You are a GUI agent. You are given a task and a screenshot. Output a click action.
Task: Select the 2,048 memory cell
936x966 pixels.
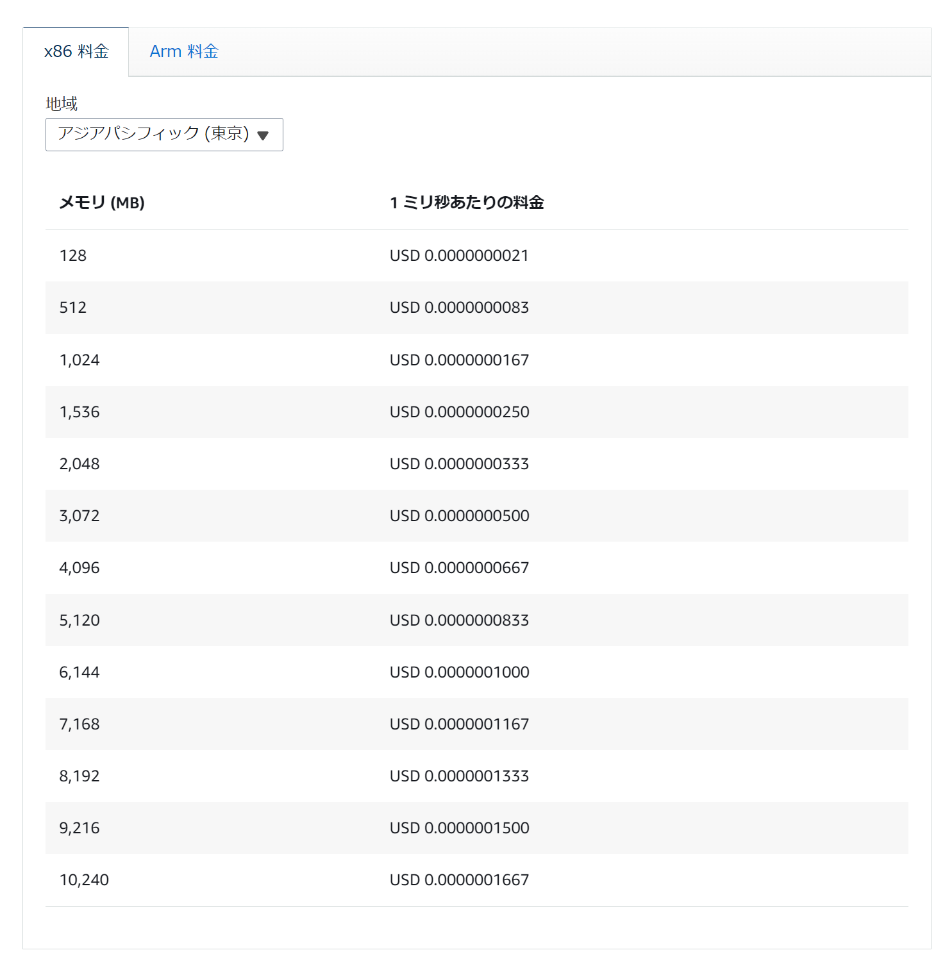(x=79, y=463)
